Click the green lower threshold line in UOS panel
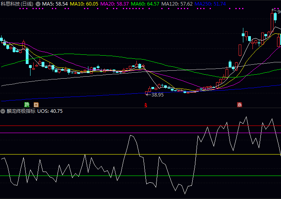 [x=119, y=176]
